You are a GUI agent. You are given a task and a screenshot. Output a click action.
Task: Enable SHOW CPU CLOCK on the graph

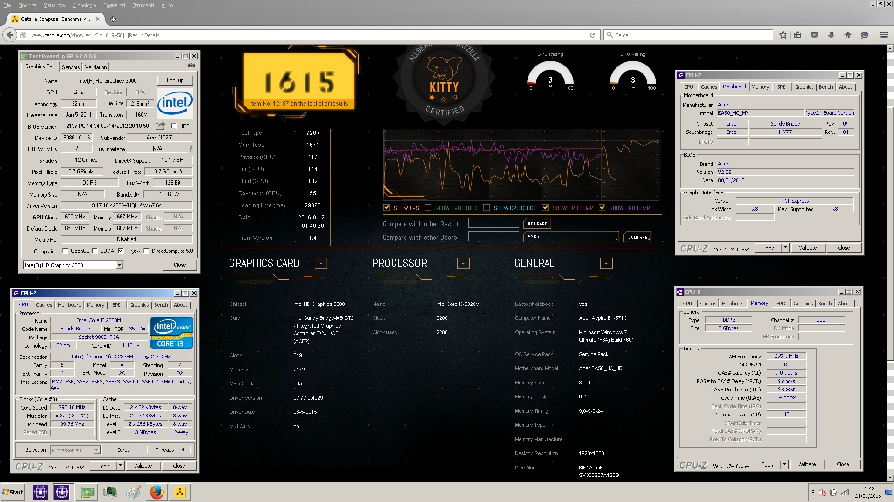(487, 208)
